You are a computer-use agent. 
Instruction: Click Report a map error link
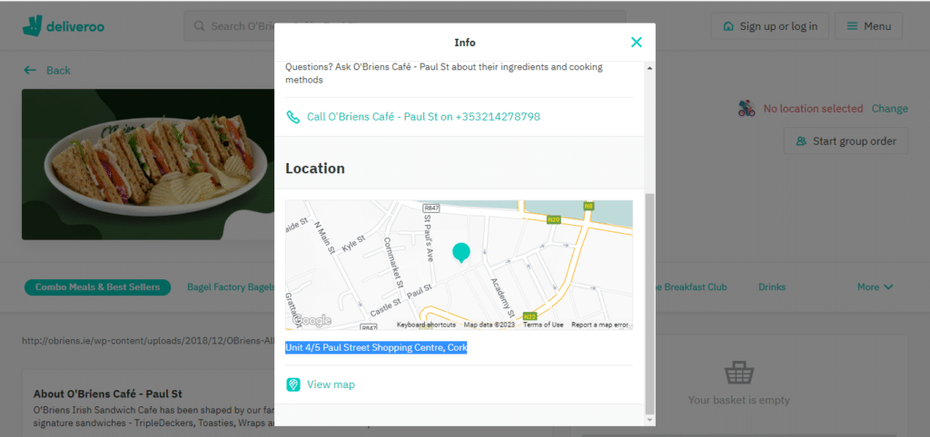[599, 325]
